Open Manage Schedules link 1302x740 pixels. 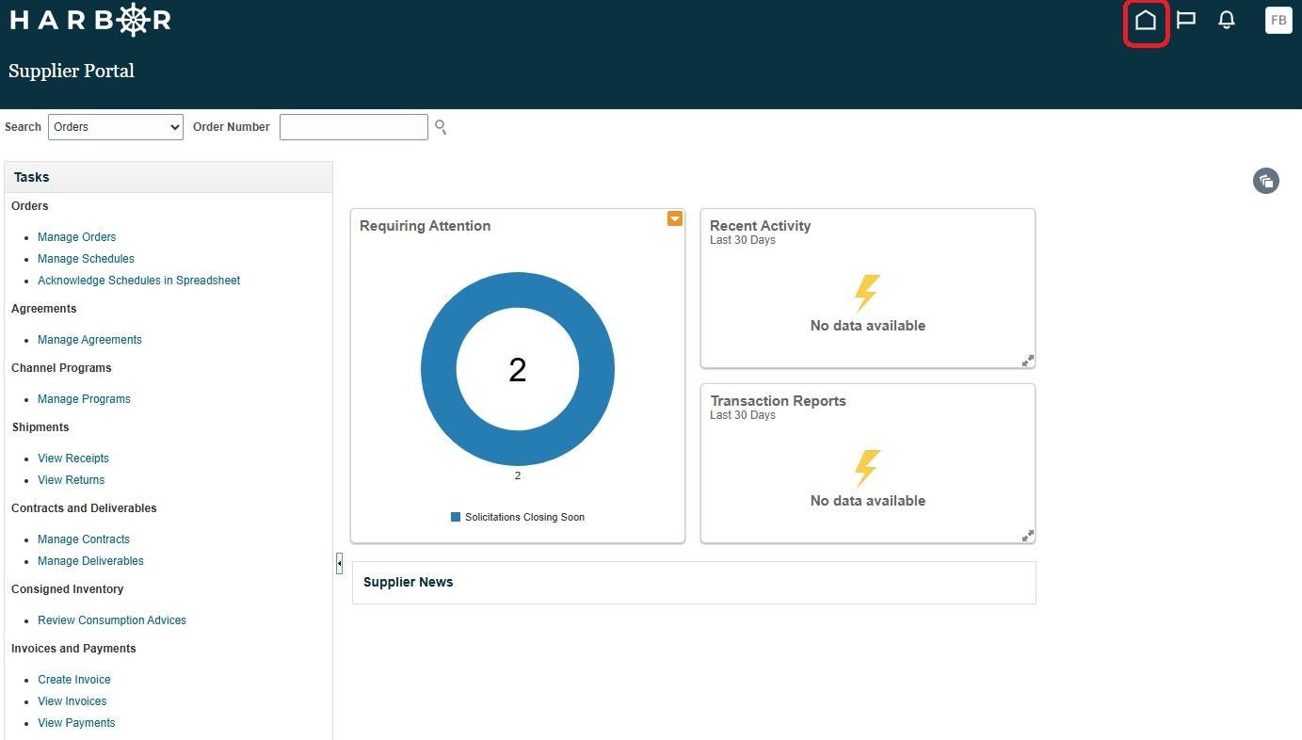pos(86,259)
